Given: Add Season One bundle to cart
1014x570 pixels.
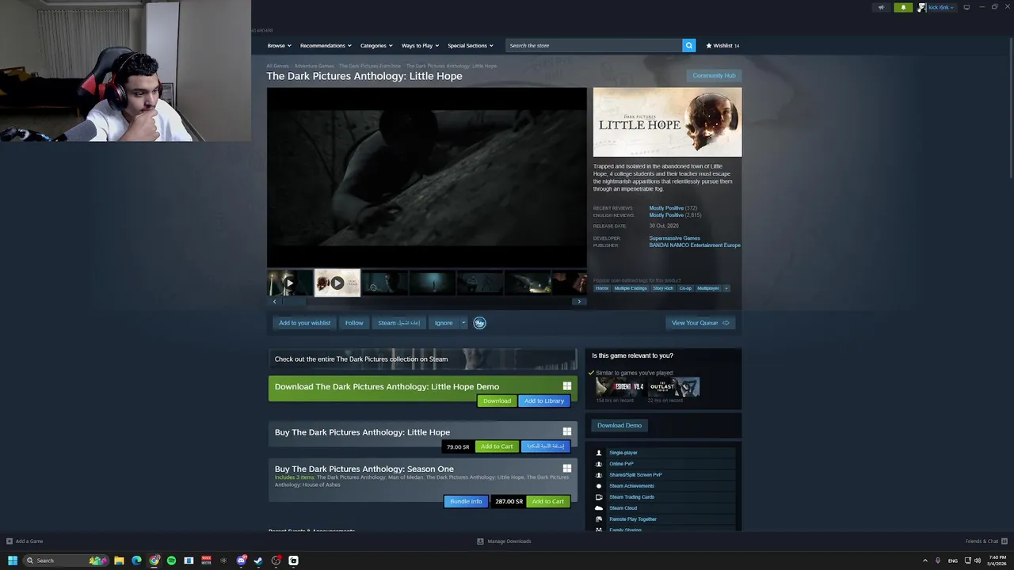Looking at the screenshot, I should [x=548, y=501].
